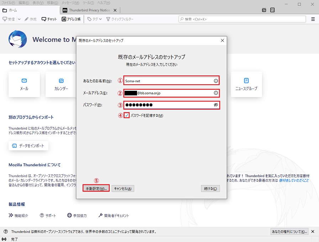Click the データをインポート button
Screen dimensions: 319x242
pyautogui.click(x=28, y=146)
